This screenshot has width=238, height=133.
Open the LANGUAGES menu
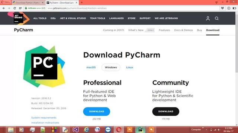tap(116, 18)
